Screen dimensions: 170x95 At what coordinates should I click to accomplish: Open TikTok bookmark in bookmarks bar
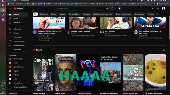(x=92, y=4)
